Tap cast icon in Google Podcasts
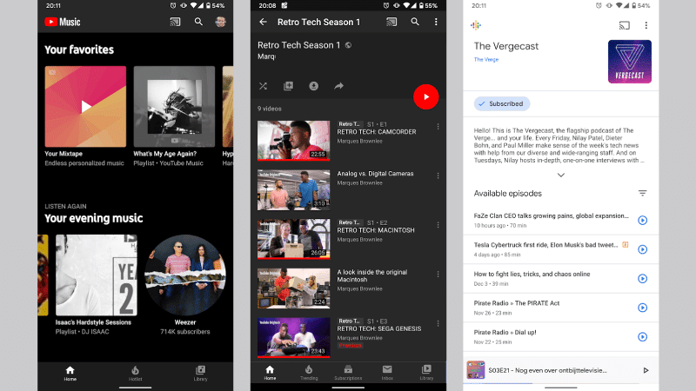This screenshot has height=391, width=696. coord(624,25)
